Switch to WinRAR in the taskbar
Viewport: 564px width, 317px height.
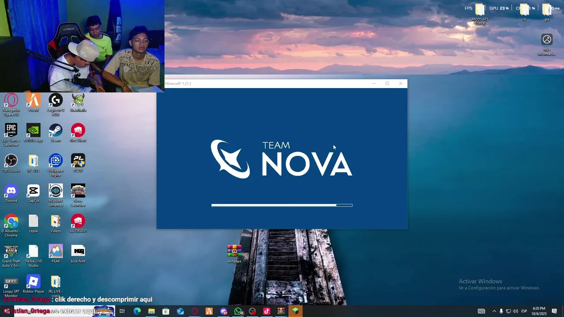tap(281, 311)
